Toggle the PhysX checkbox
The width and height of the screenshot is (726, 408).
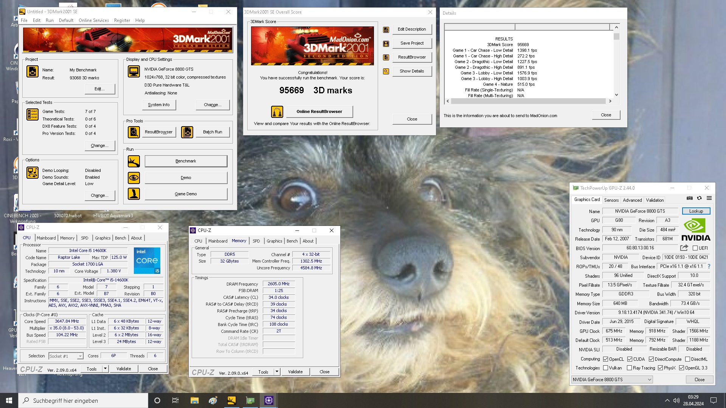click(660, 368)
